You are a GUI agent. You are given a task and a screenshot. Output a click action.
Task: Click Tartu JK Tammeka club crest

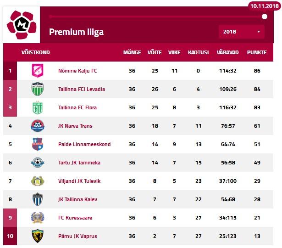coord(37,163)
